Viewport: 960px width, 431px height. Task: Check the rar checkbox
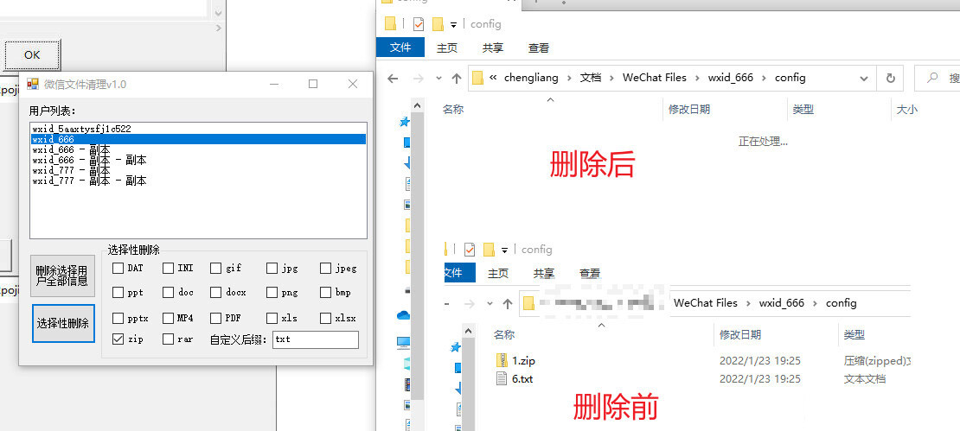(x=168, y=339)
